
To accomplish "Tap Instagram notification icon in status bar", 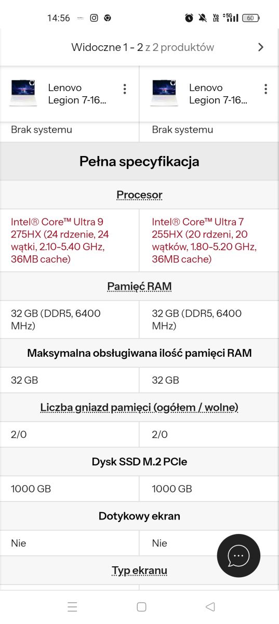I will click(94, 18).
